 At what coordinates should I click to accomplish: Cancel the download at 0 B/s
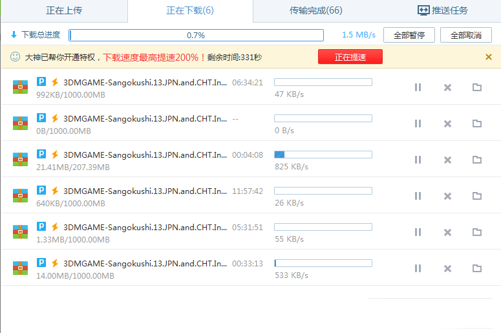[x=447, y=124]
